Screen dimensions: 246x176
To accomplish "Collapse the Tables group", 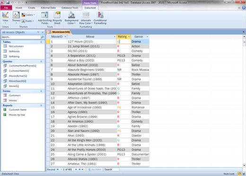I will point(41,42).
